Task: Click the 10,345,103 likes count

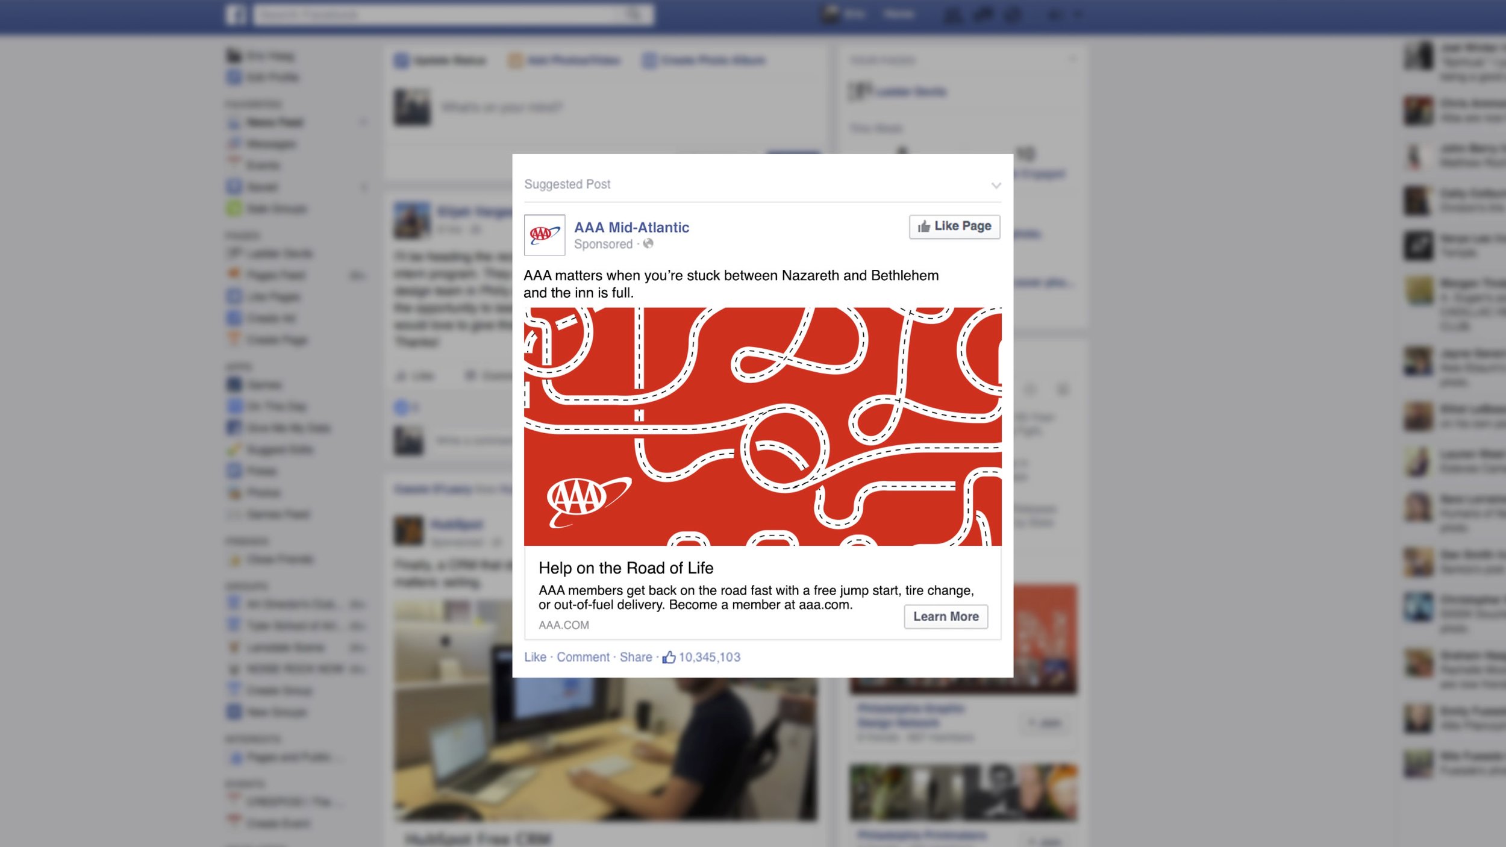Action: [x=709, y=657]
